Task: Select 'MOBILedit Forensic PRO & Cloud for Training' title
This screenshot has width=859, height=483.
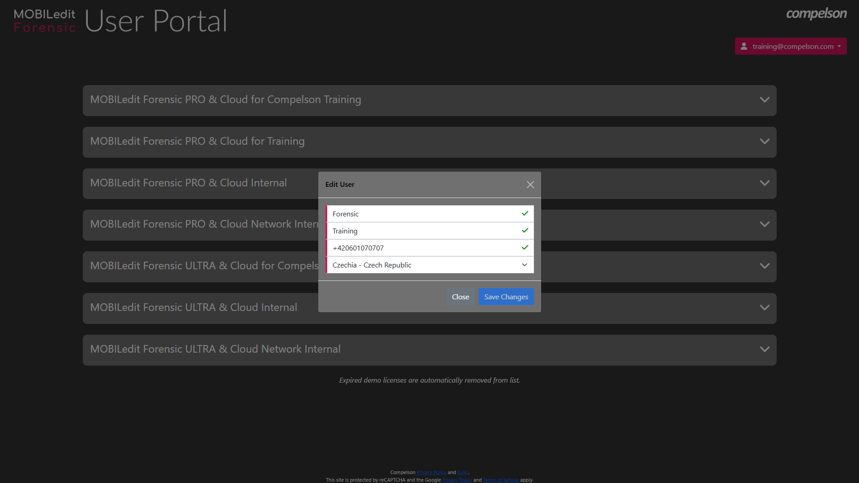Action: (197, 141)
